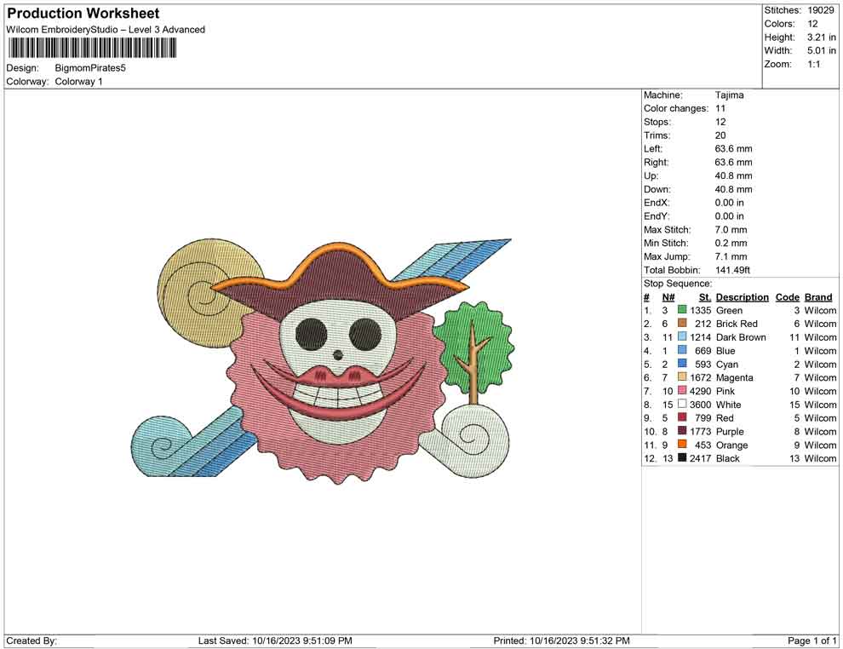Click the Stitches count 19029
The image size is (843, 649).
[x=820, y=10]
